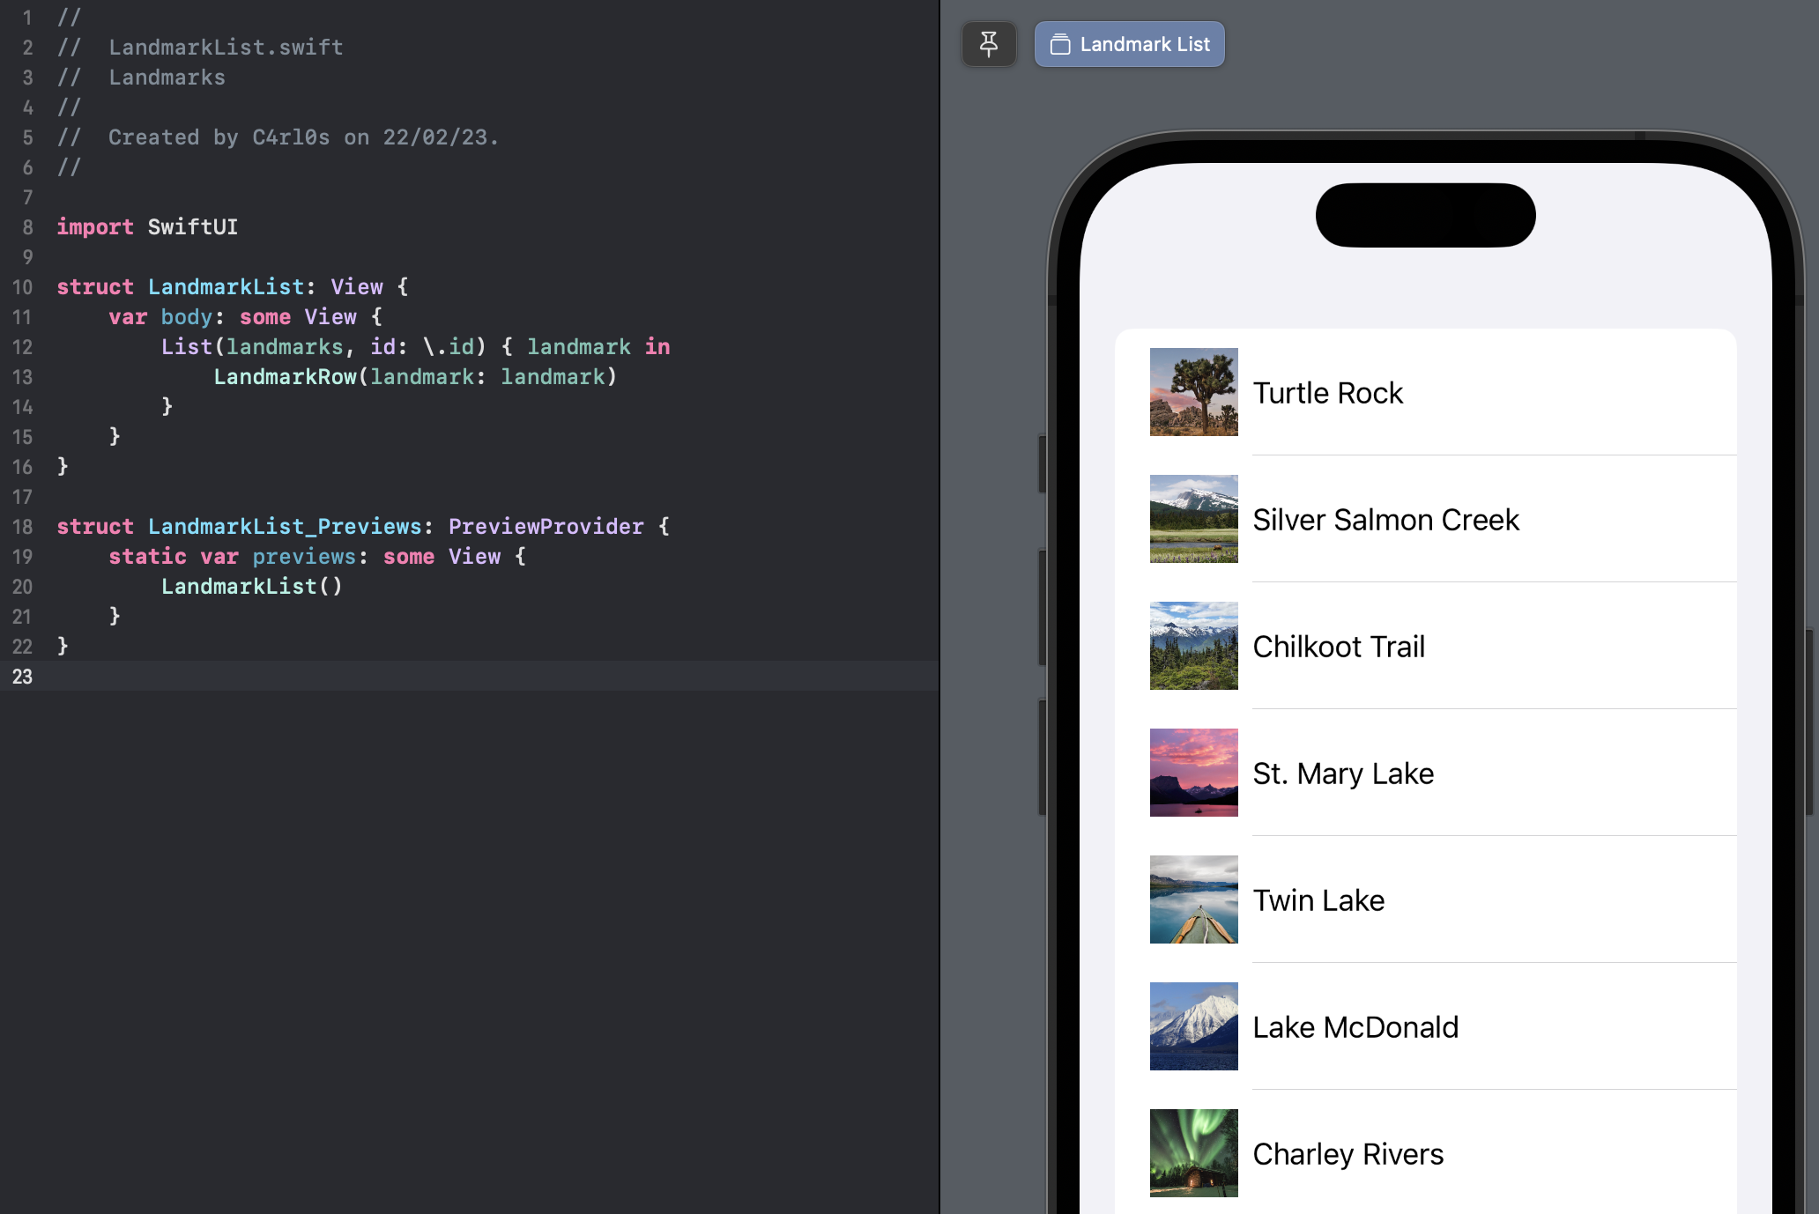Click the pin preview icon

tap(989, 44)
